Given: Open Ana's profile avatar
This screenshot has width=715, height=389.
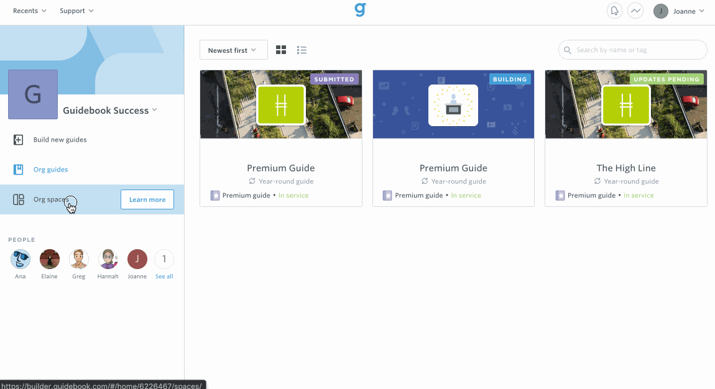Looking at the screenshot, I should point(20,258).
